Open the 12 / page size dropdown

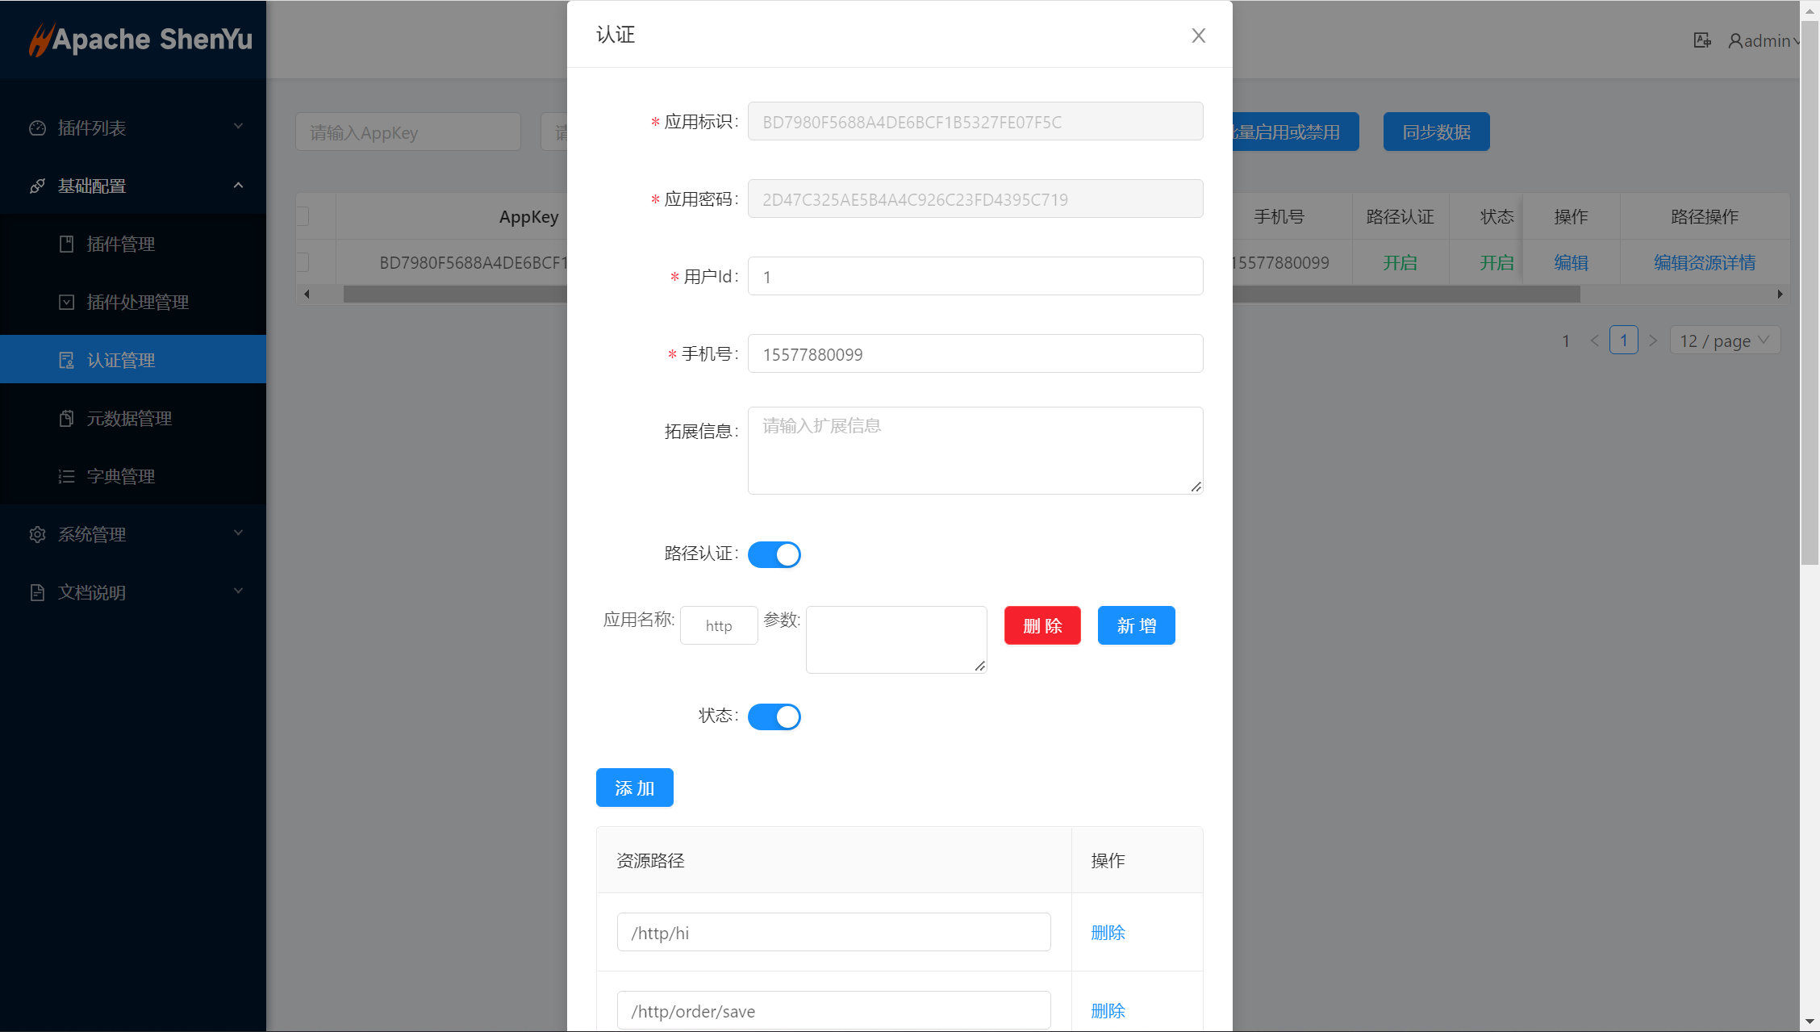(1725, 341)
